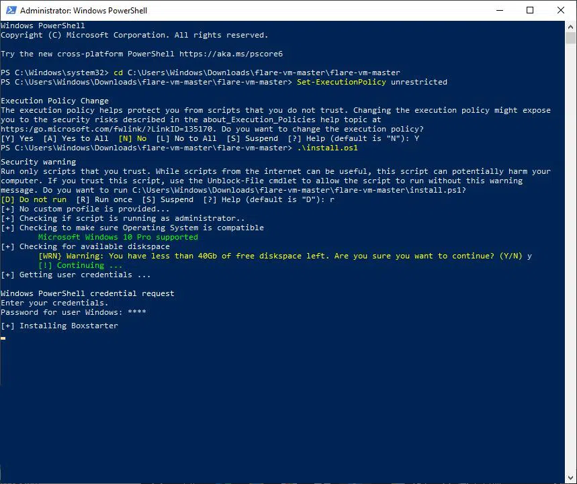Click the green "[!] Continuing ..." line
Viewport: 577px width, 484px height.
pos(80,265)
